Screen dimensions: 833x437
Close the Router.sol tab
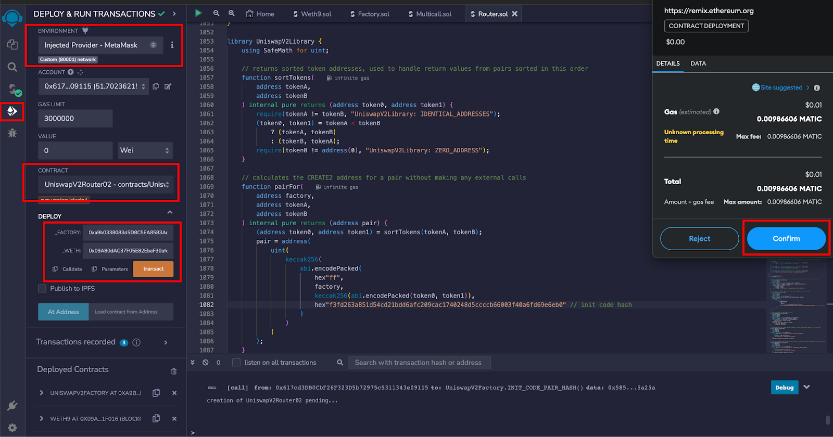coord(514,14)
